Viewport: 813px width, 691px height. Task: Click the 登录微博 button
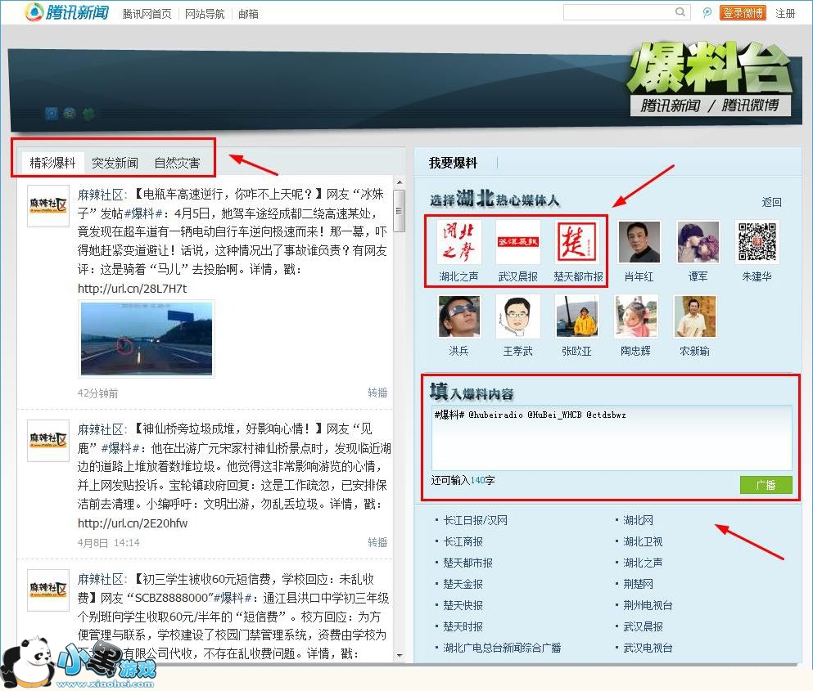tap(743, 13)
